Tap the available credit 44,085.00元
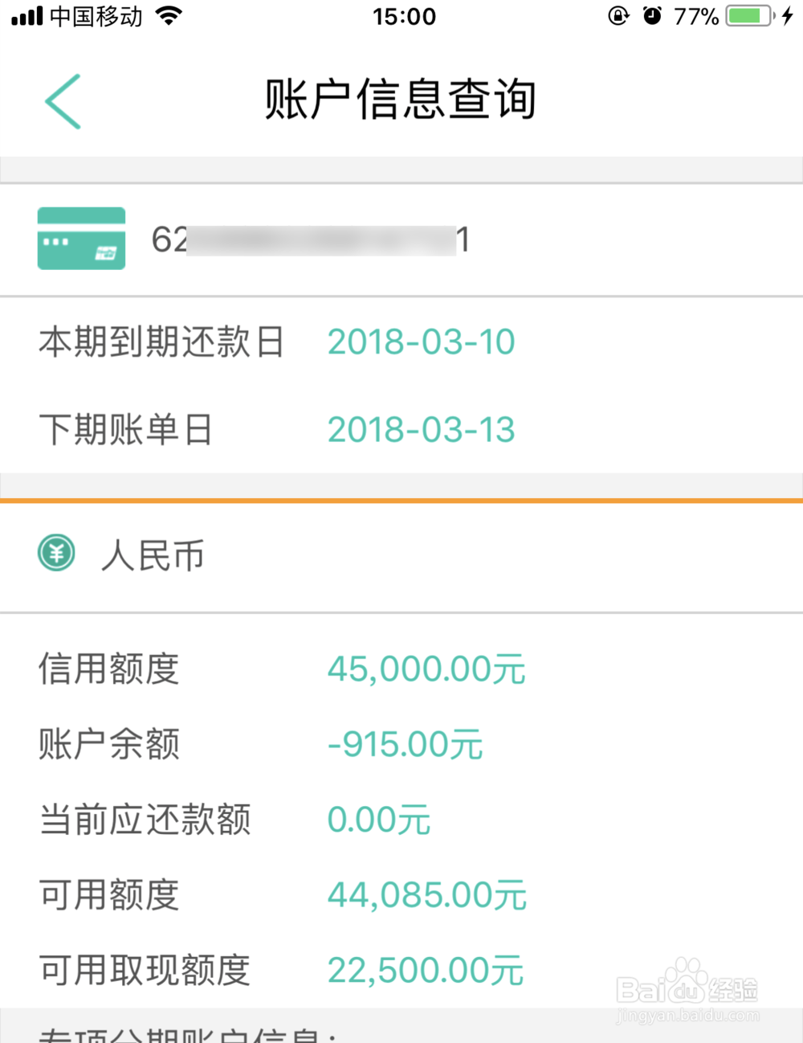This screenshot has width=803, height=1043. (426, 894)
